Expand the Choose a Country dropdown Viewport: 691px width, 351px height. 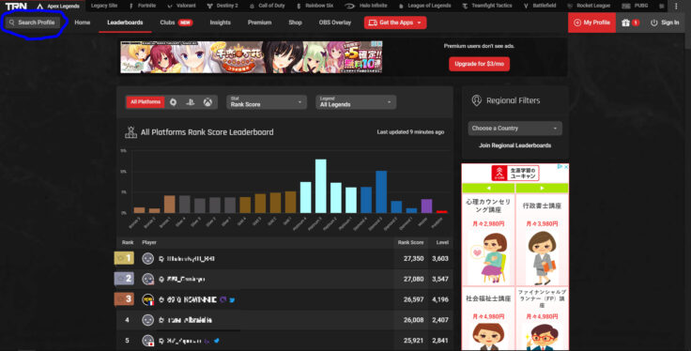(x=514, y=129)
